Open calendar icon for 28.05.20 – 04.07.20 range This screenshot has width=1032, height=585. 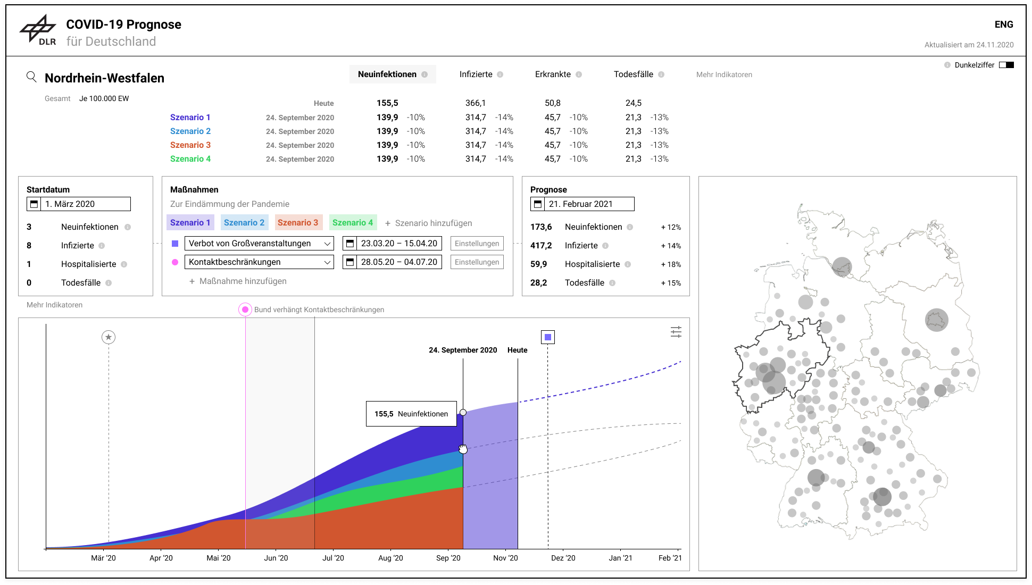(x=350, y=262)
